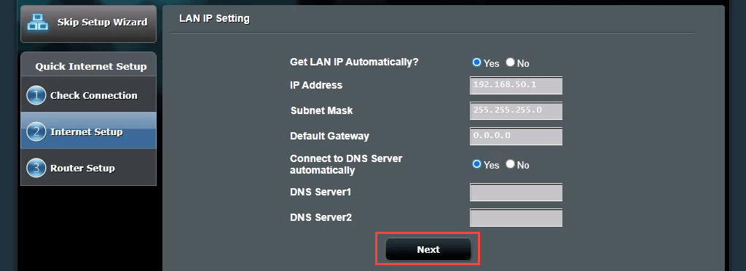746x271 pixels.
Task: Click the DNS Server1 label
Action: point(321,193)
